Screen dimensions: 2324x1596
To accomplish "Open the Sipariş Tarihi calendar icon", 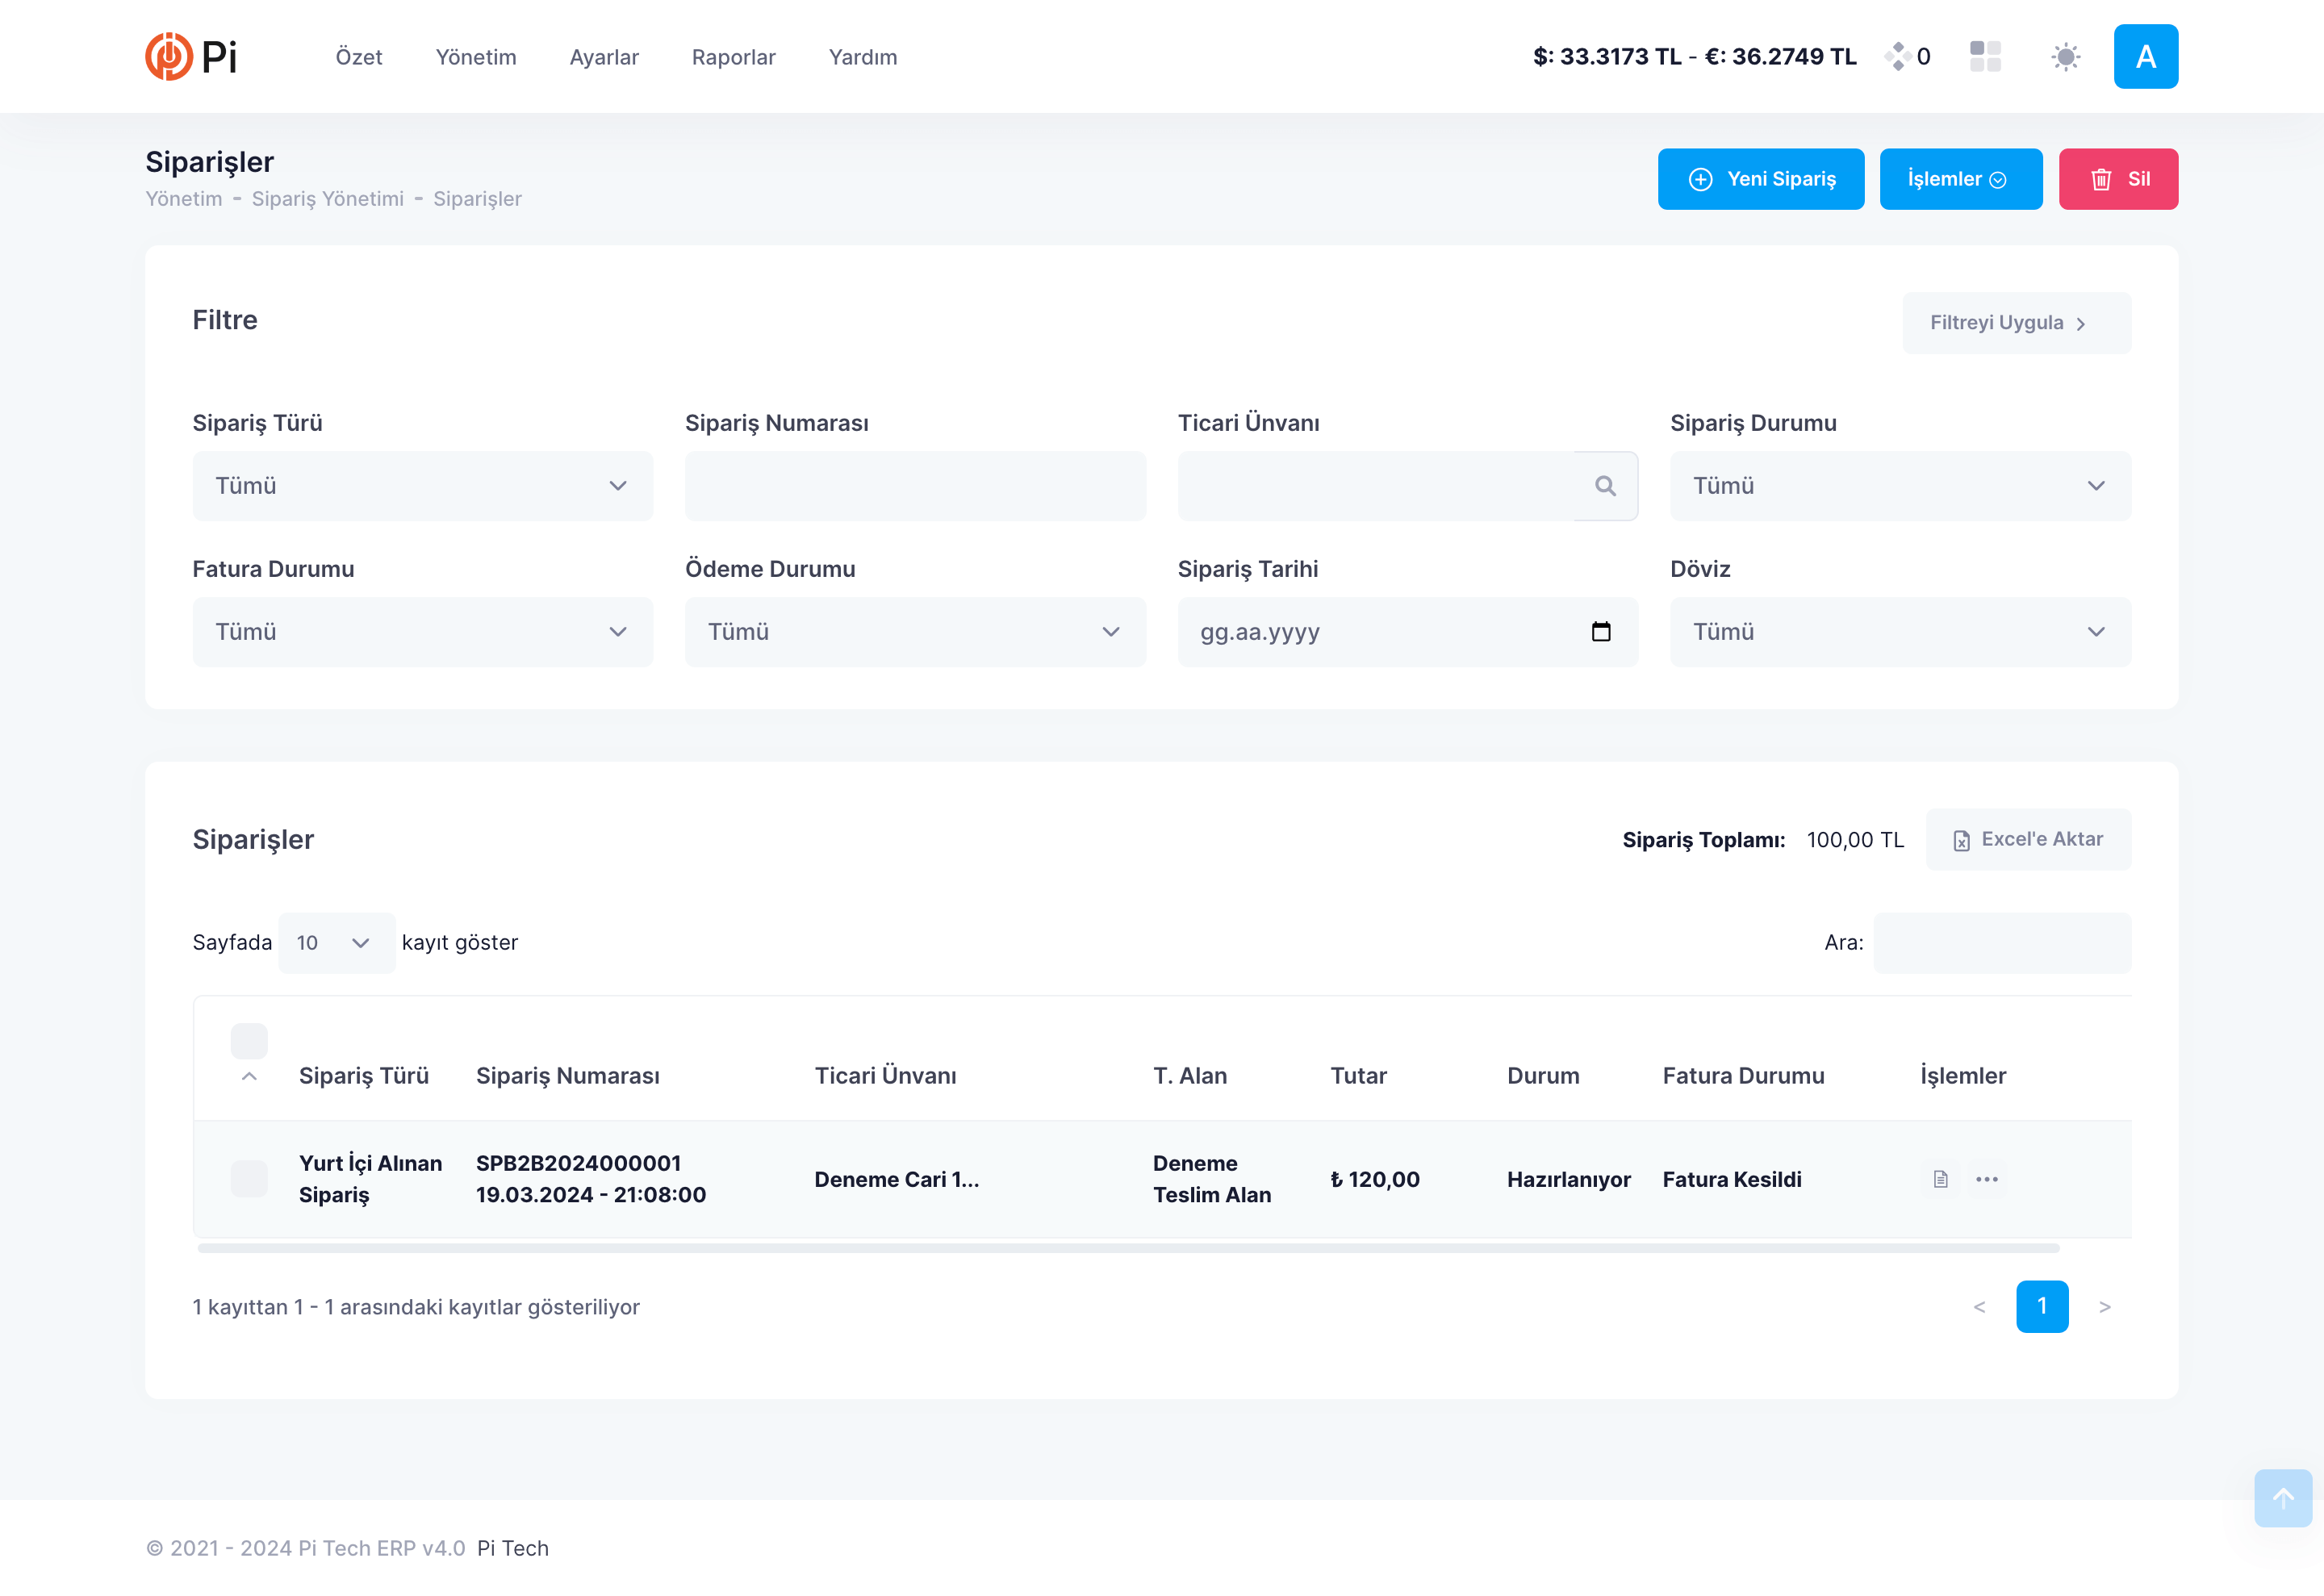I will coord(1600,632).
